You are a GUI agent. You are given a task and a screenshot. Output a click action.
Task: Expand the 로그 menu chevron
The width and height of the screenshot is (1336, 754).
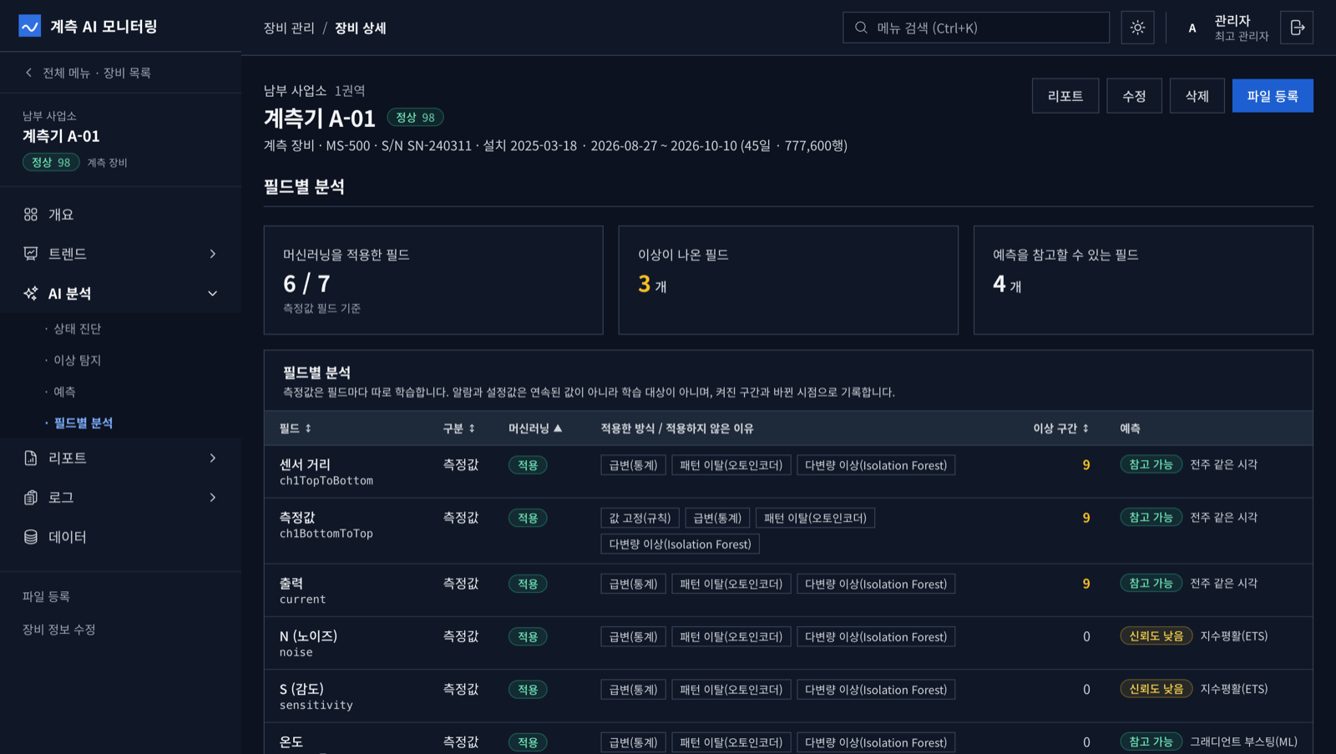point(213,498)
